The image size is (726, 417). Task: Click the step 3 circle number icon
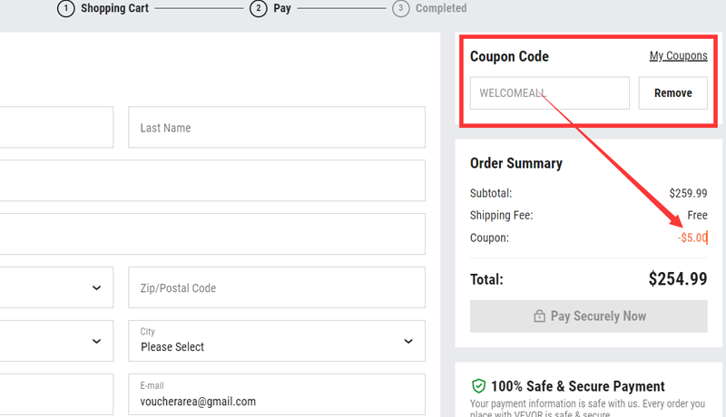[400, 9]
